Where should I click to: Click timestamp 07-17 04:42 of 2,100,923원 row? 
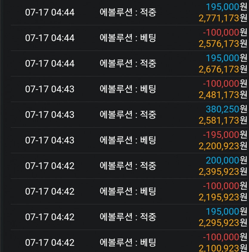tap(50, 242)
